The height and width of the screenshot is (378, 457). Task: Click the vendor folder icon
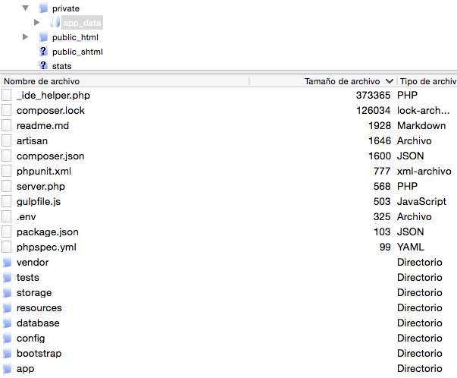(x=7, y=263)
